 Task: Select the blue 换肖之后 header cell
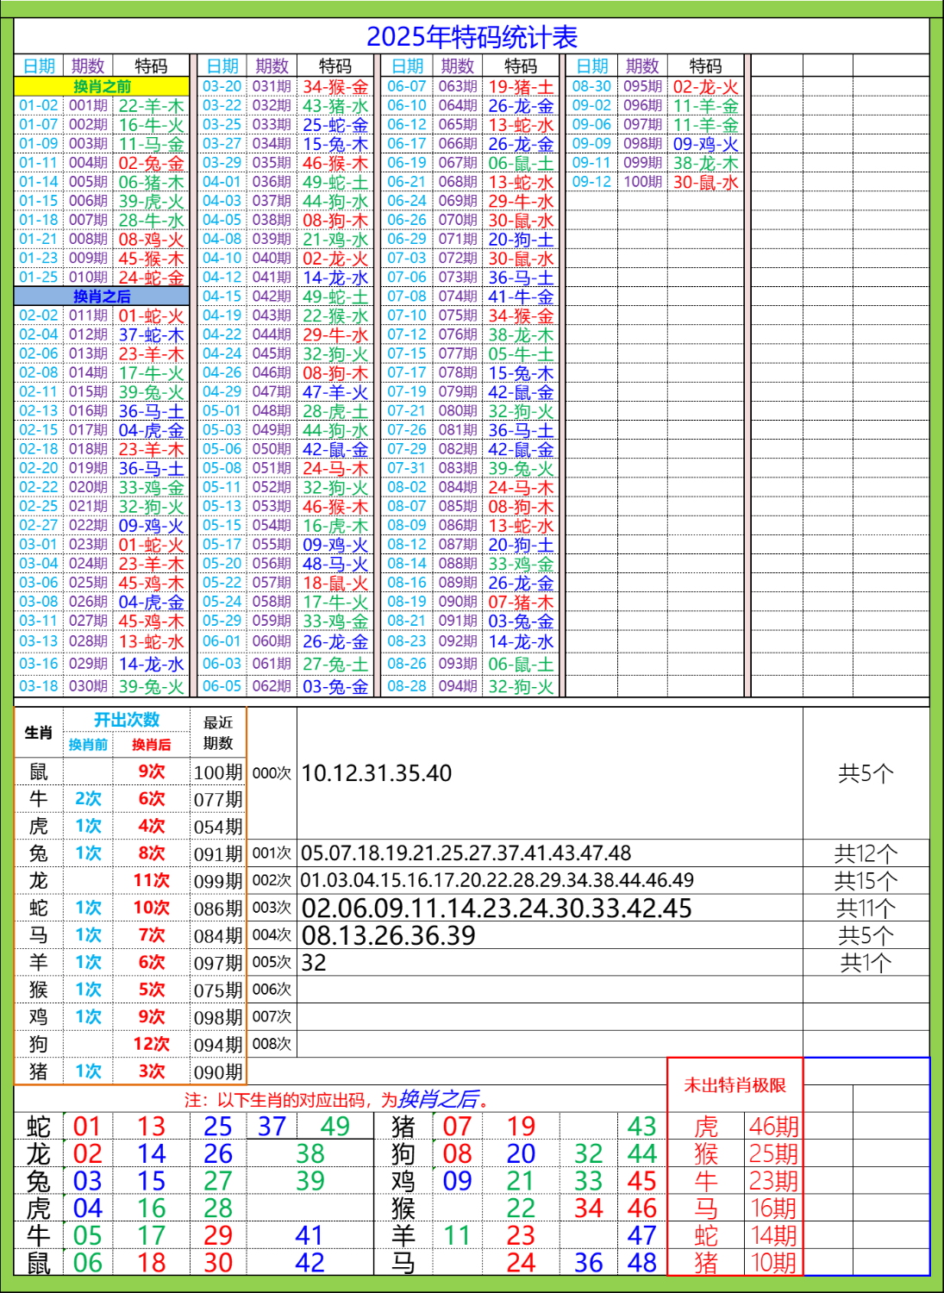102,294
